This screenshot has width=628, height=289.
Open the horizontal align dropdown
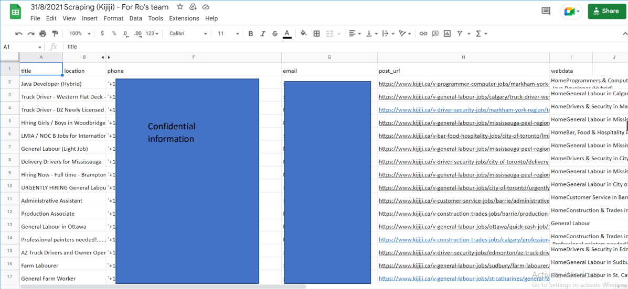(355, 34)
